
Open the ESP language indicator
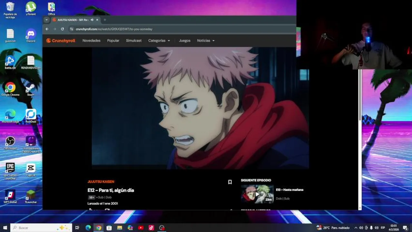pos(383,228)
